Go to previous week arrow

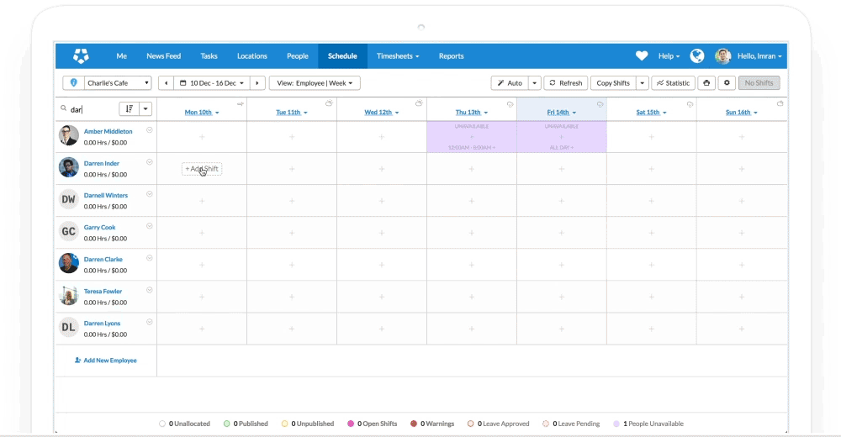pos(166,83)
